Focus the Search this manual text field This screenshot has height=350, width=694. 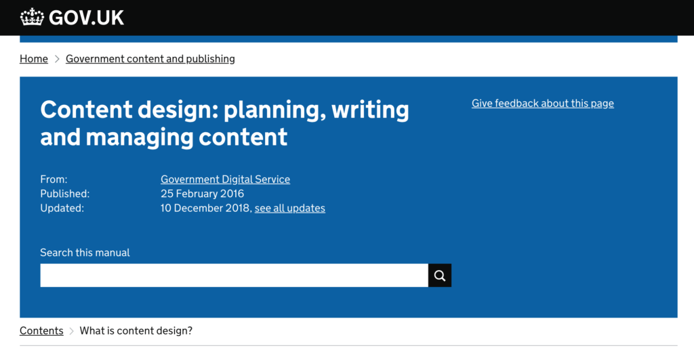point(234,276)
